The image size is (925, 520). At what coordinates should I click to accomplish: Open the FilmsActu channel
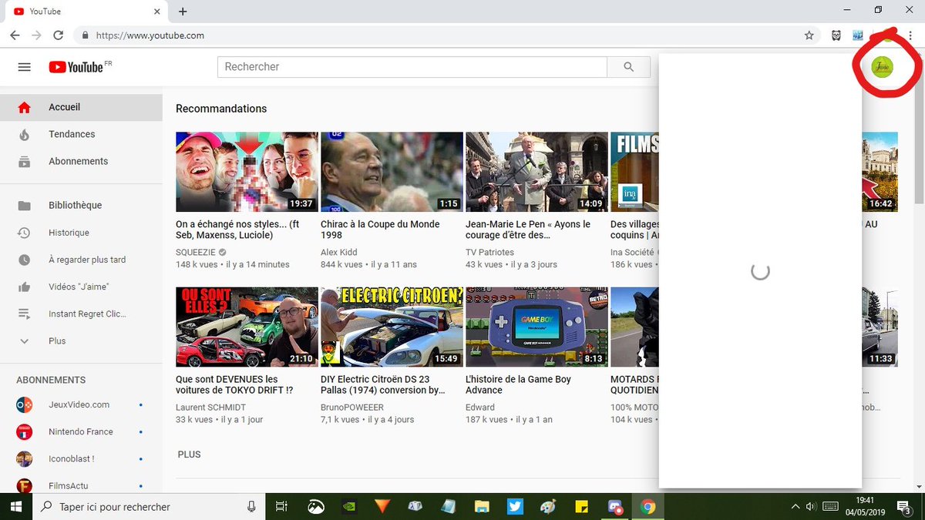click(x=81, y=485)
